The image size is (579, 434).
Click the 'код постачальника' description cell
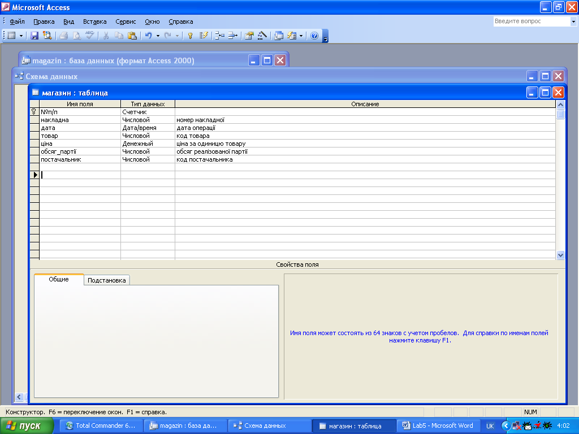click(365, 159)
